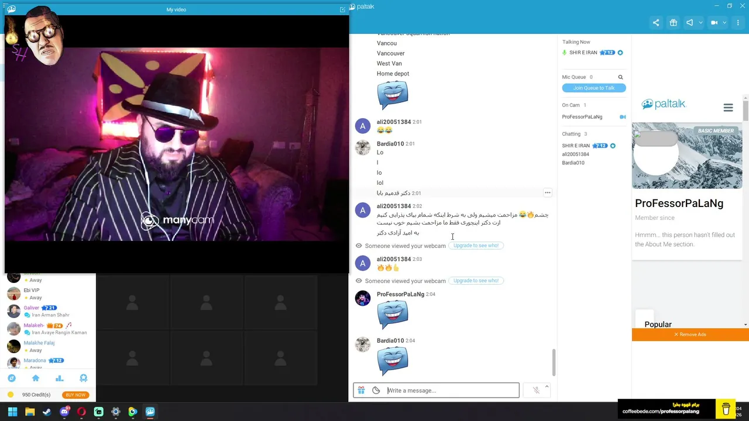
Task: Open Iran Arman Shahr room link
Action: pos(50,315)
